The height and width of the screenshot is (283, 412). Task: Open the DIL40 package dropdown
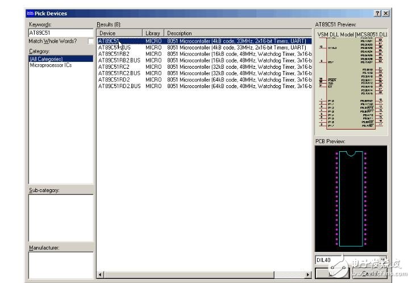[384, 260]
